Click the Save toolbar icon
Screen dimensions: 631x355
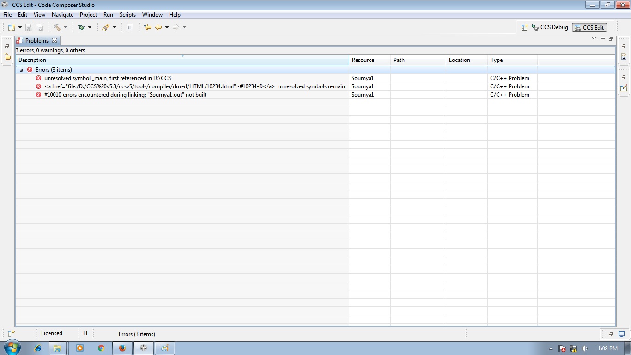tap(29, 27)
